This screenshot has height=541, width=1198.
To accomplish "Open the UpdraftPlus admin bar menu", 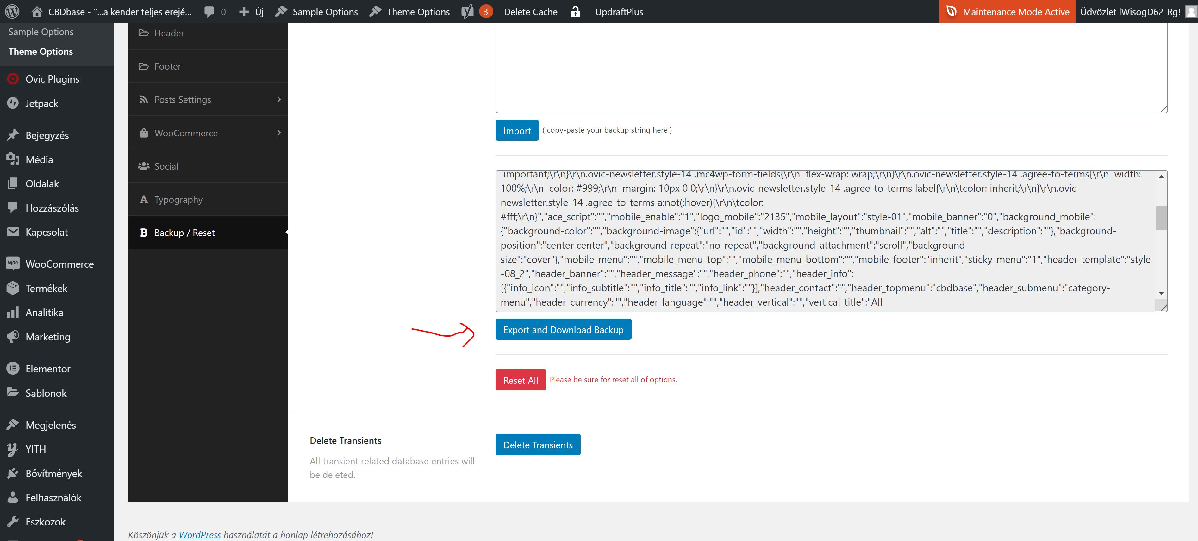I will pos(619,12).
